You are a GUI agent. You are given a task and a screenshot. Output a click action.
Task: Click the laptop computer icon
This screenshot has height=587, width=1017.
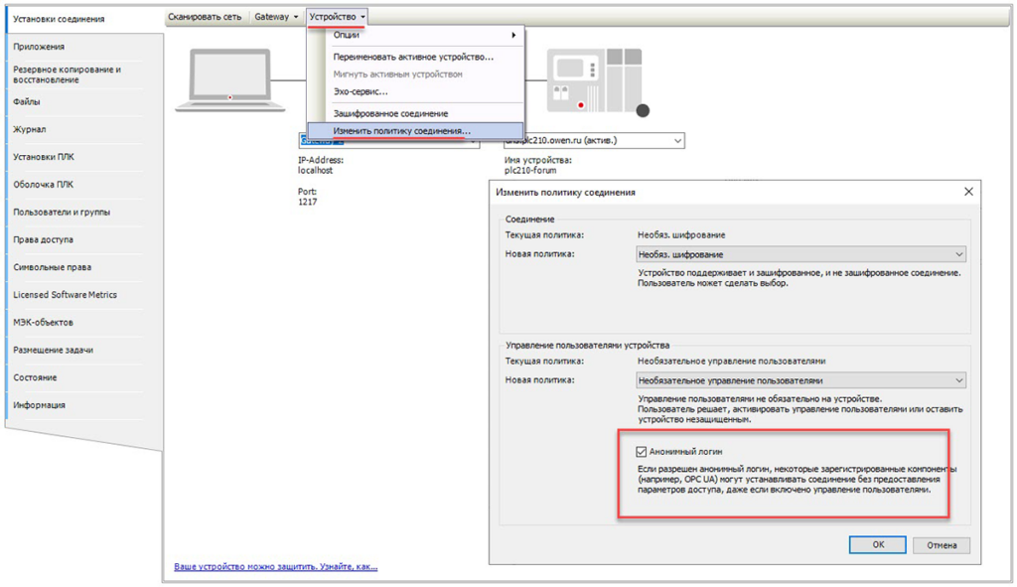tap(229, 81)
